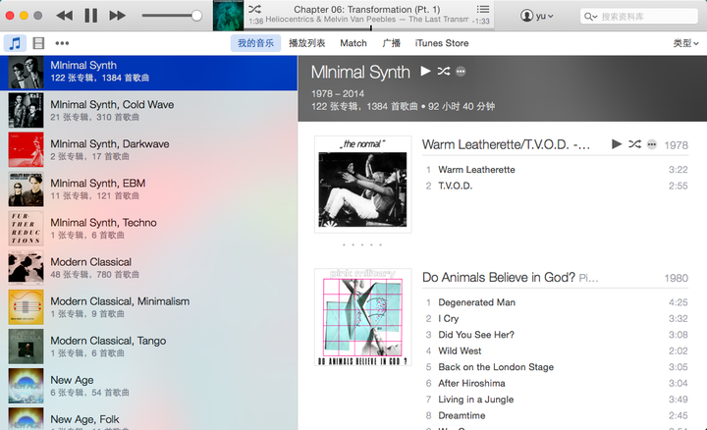Screen dimensions: 707x430
Task: Click the Darkwave red artwork thumbnail
Action: (x=27, y=149)
